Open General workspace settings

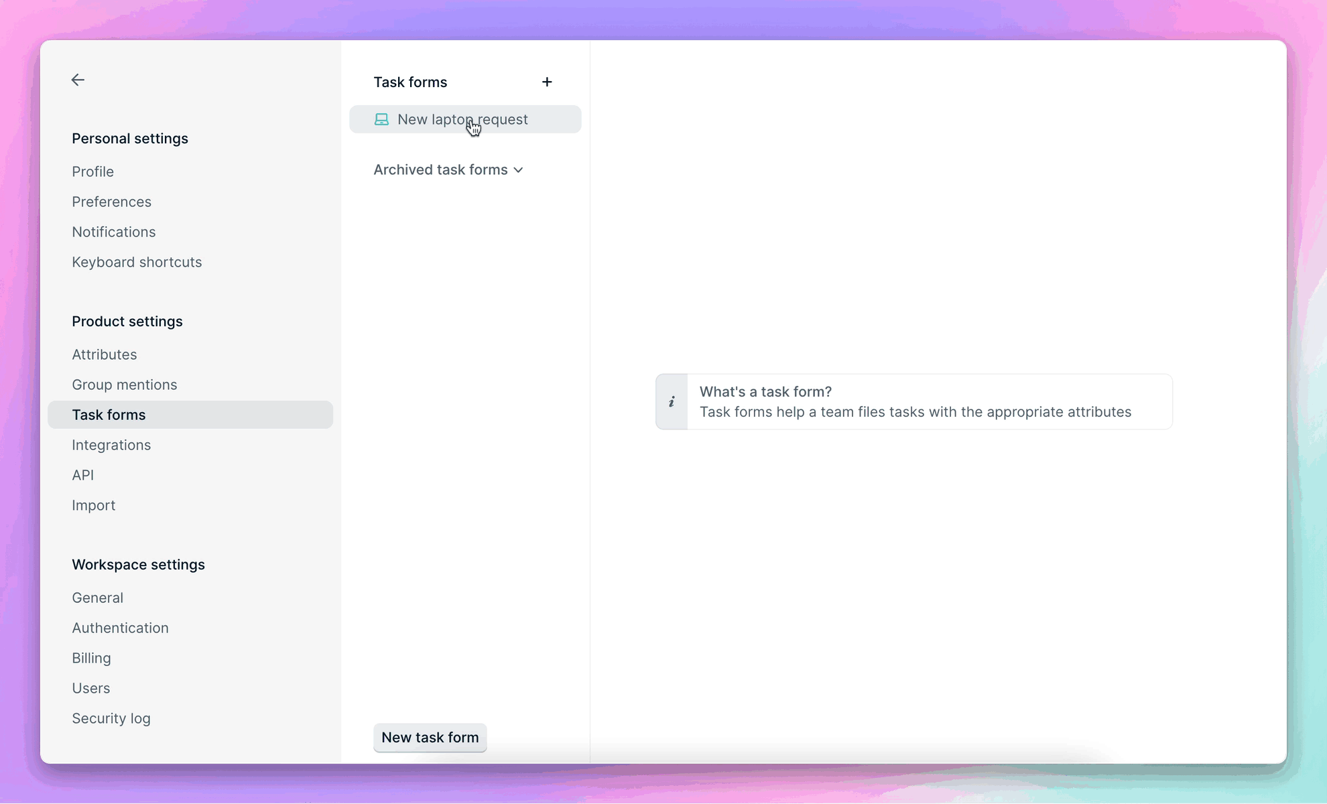[x=98, y=598]
